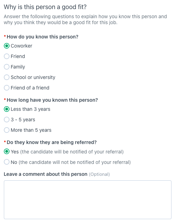Click the 'How long have you known this person?' heading

click(x=52, y=100)
